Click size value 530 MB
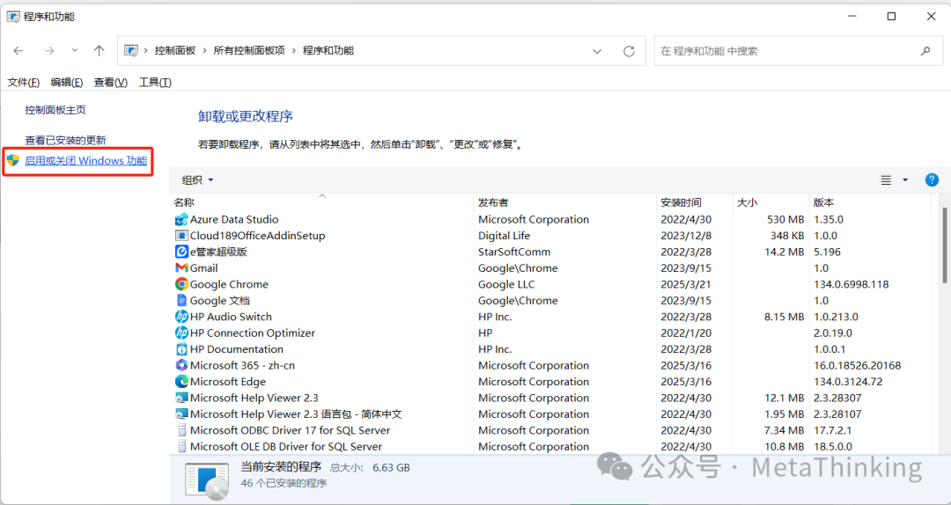Viewport: 951px width, 505px height. [x=785, y=219]
